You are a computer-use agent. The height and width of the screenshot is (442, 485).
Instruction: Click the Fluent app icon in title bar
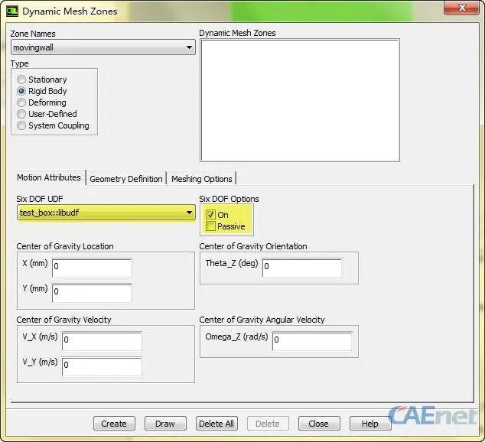pos(12,11)
